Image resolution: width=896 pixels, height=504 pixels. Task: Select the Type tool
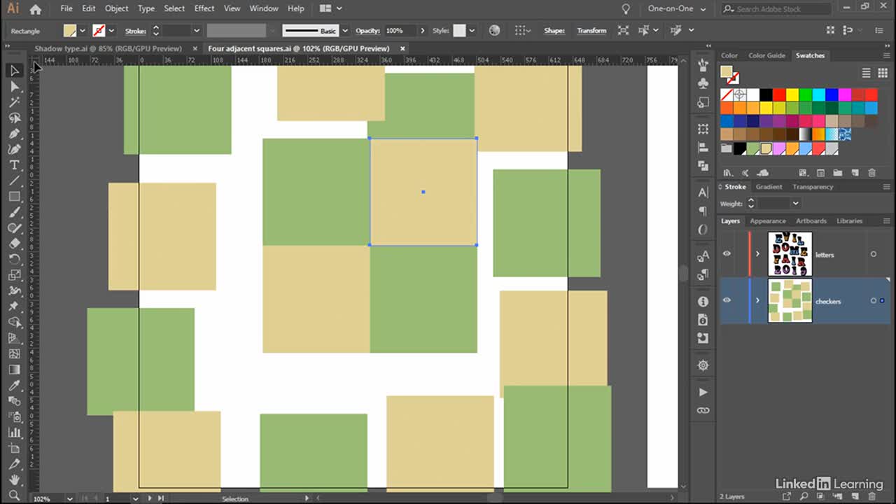(14, 165)
